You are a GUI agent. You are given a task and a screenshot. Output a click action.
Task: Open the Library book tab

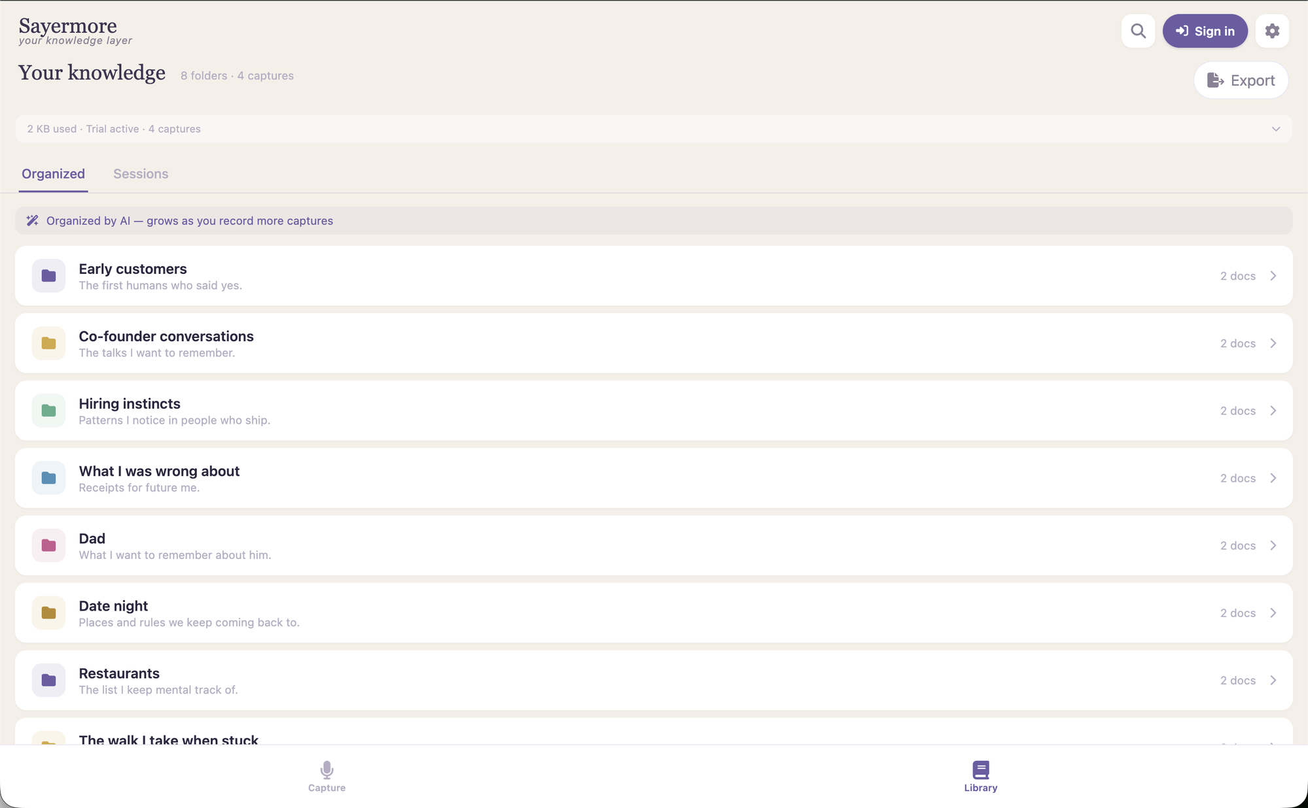click(x=980, y=777)
